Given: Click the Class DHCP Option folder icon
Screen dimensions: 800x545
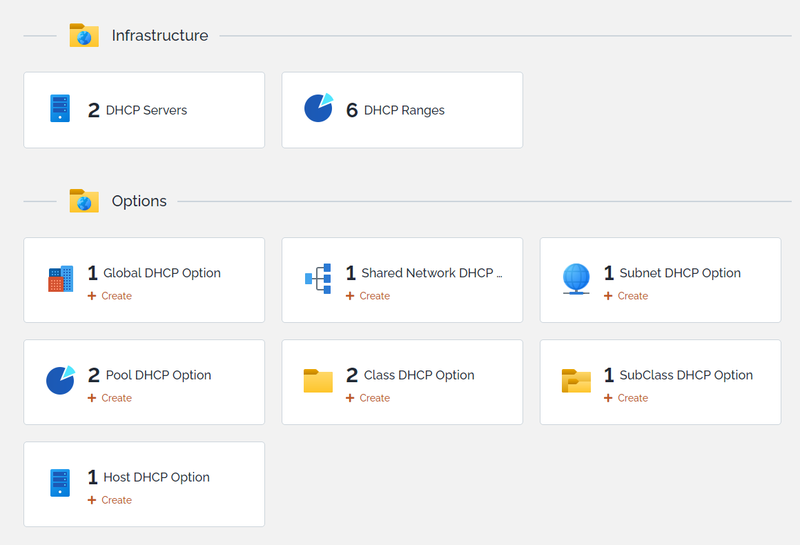Looking at the screenshot, I should [x=318, y=381].
